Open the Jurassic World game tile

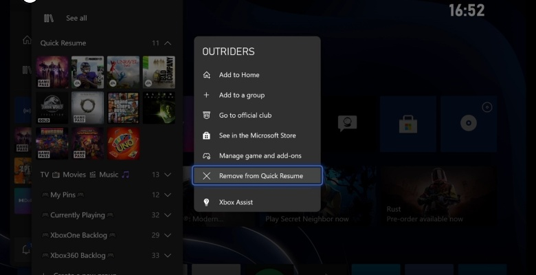coord(54,108)
